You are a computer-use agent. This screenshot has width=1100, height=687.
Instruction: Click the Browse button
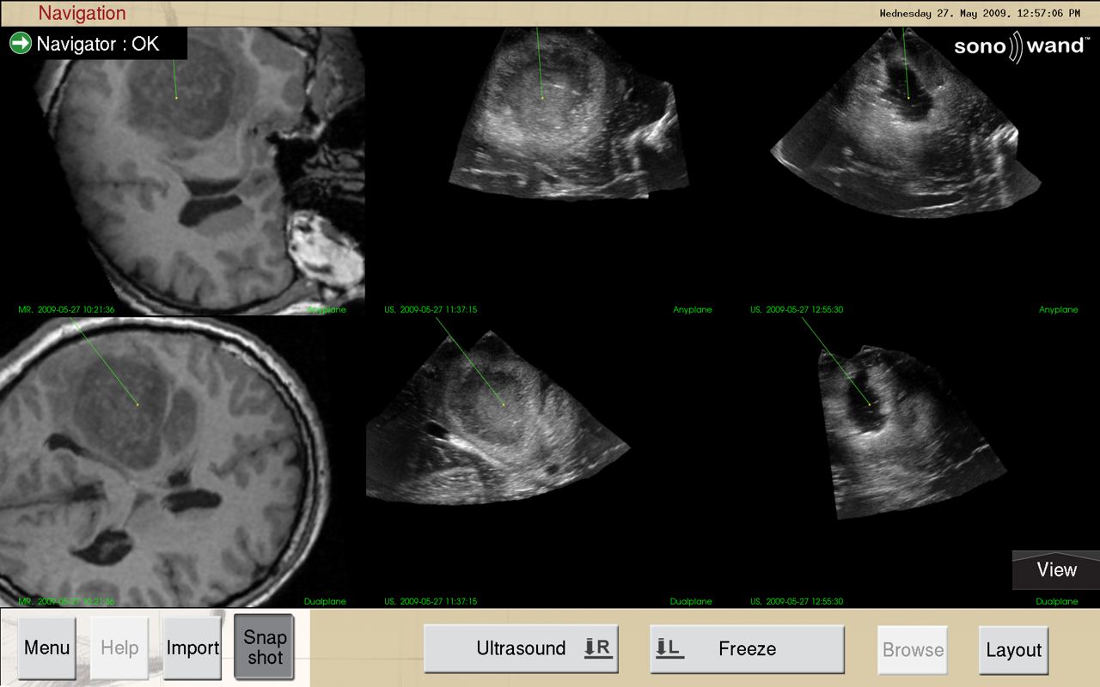[x=913, y=650]
